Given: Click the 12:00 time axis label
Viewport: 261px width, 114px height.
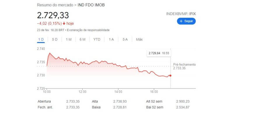Looking at the screenshot, I should point(83,91).
